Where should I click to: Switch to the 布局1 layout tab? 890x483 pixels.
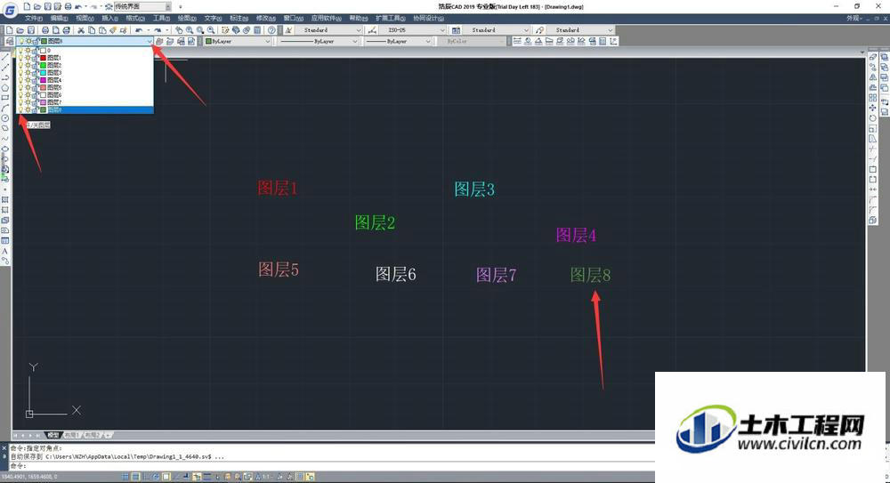(x=71, y=435)
